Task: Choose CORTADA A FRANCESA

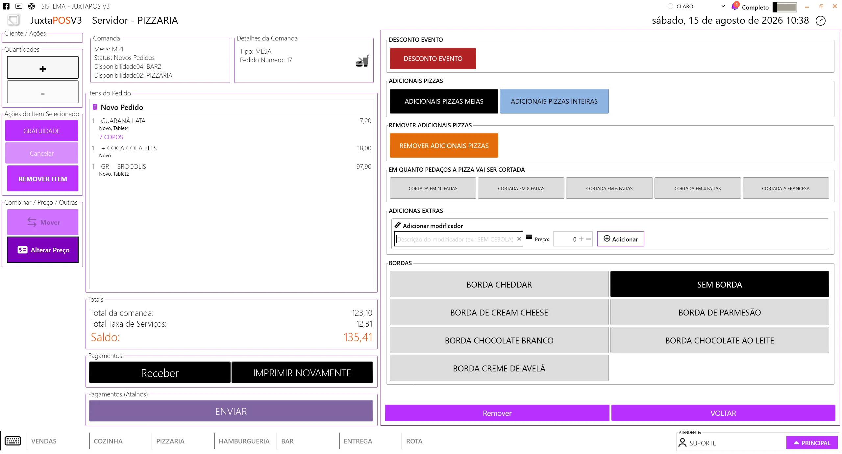Action: pyautogui.click(x=786, y=188)
